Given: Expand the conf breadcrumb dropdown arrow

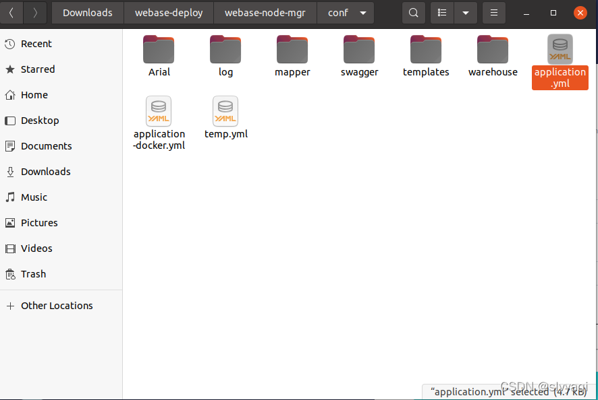Looking at the screenshot, I should pyautogui.click(x=362, y=12).
